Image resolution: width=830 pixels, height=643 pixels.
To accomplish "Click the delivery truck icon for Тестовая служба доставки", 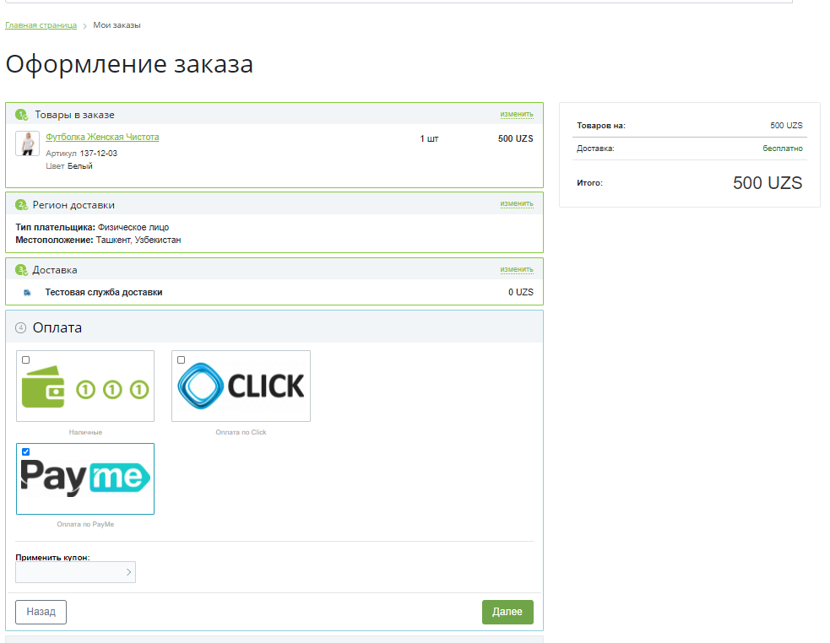I will pos(27,293).
